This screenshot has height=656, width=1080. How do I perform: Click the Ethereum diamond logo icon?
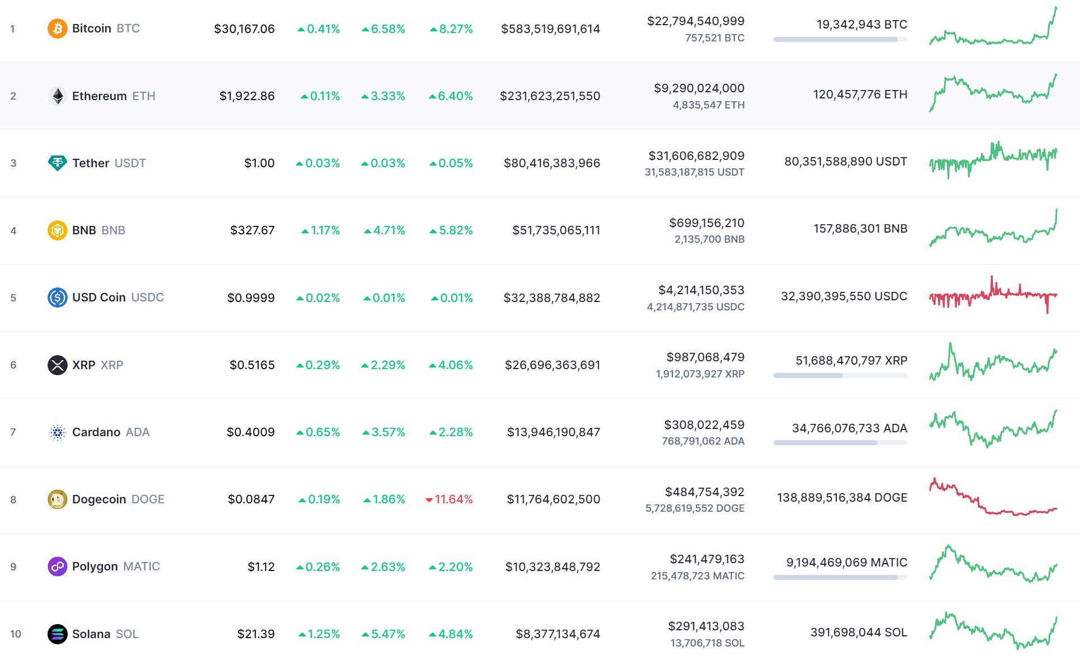click(57, 96)
